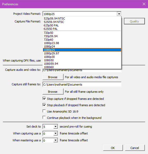The width and height of the screenshot is (148, 154).
Task: Open the capturing timecode offset dropdown
Action: click(55, 133)
